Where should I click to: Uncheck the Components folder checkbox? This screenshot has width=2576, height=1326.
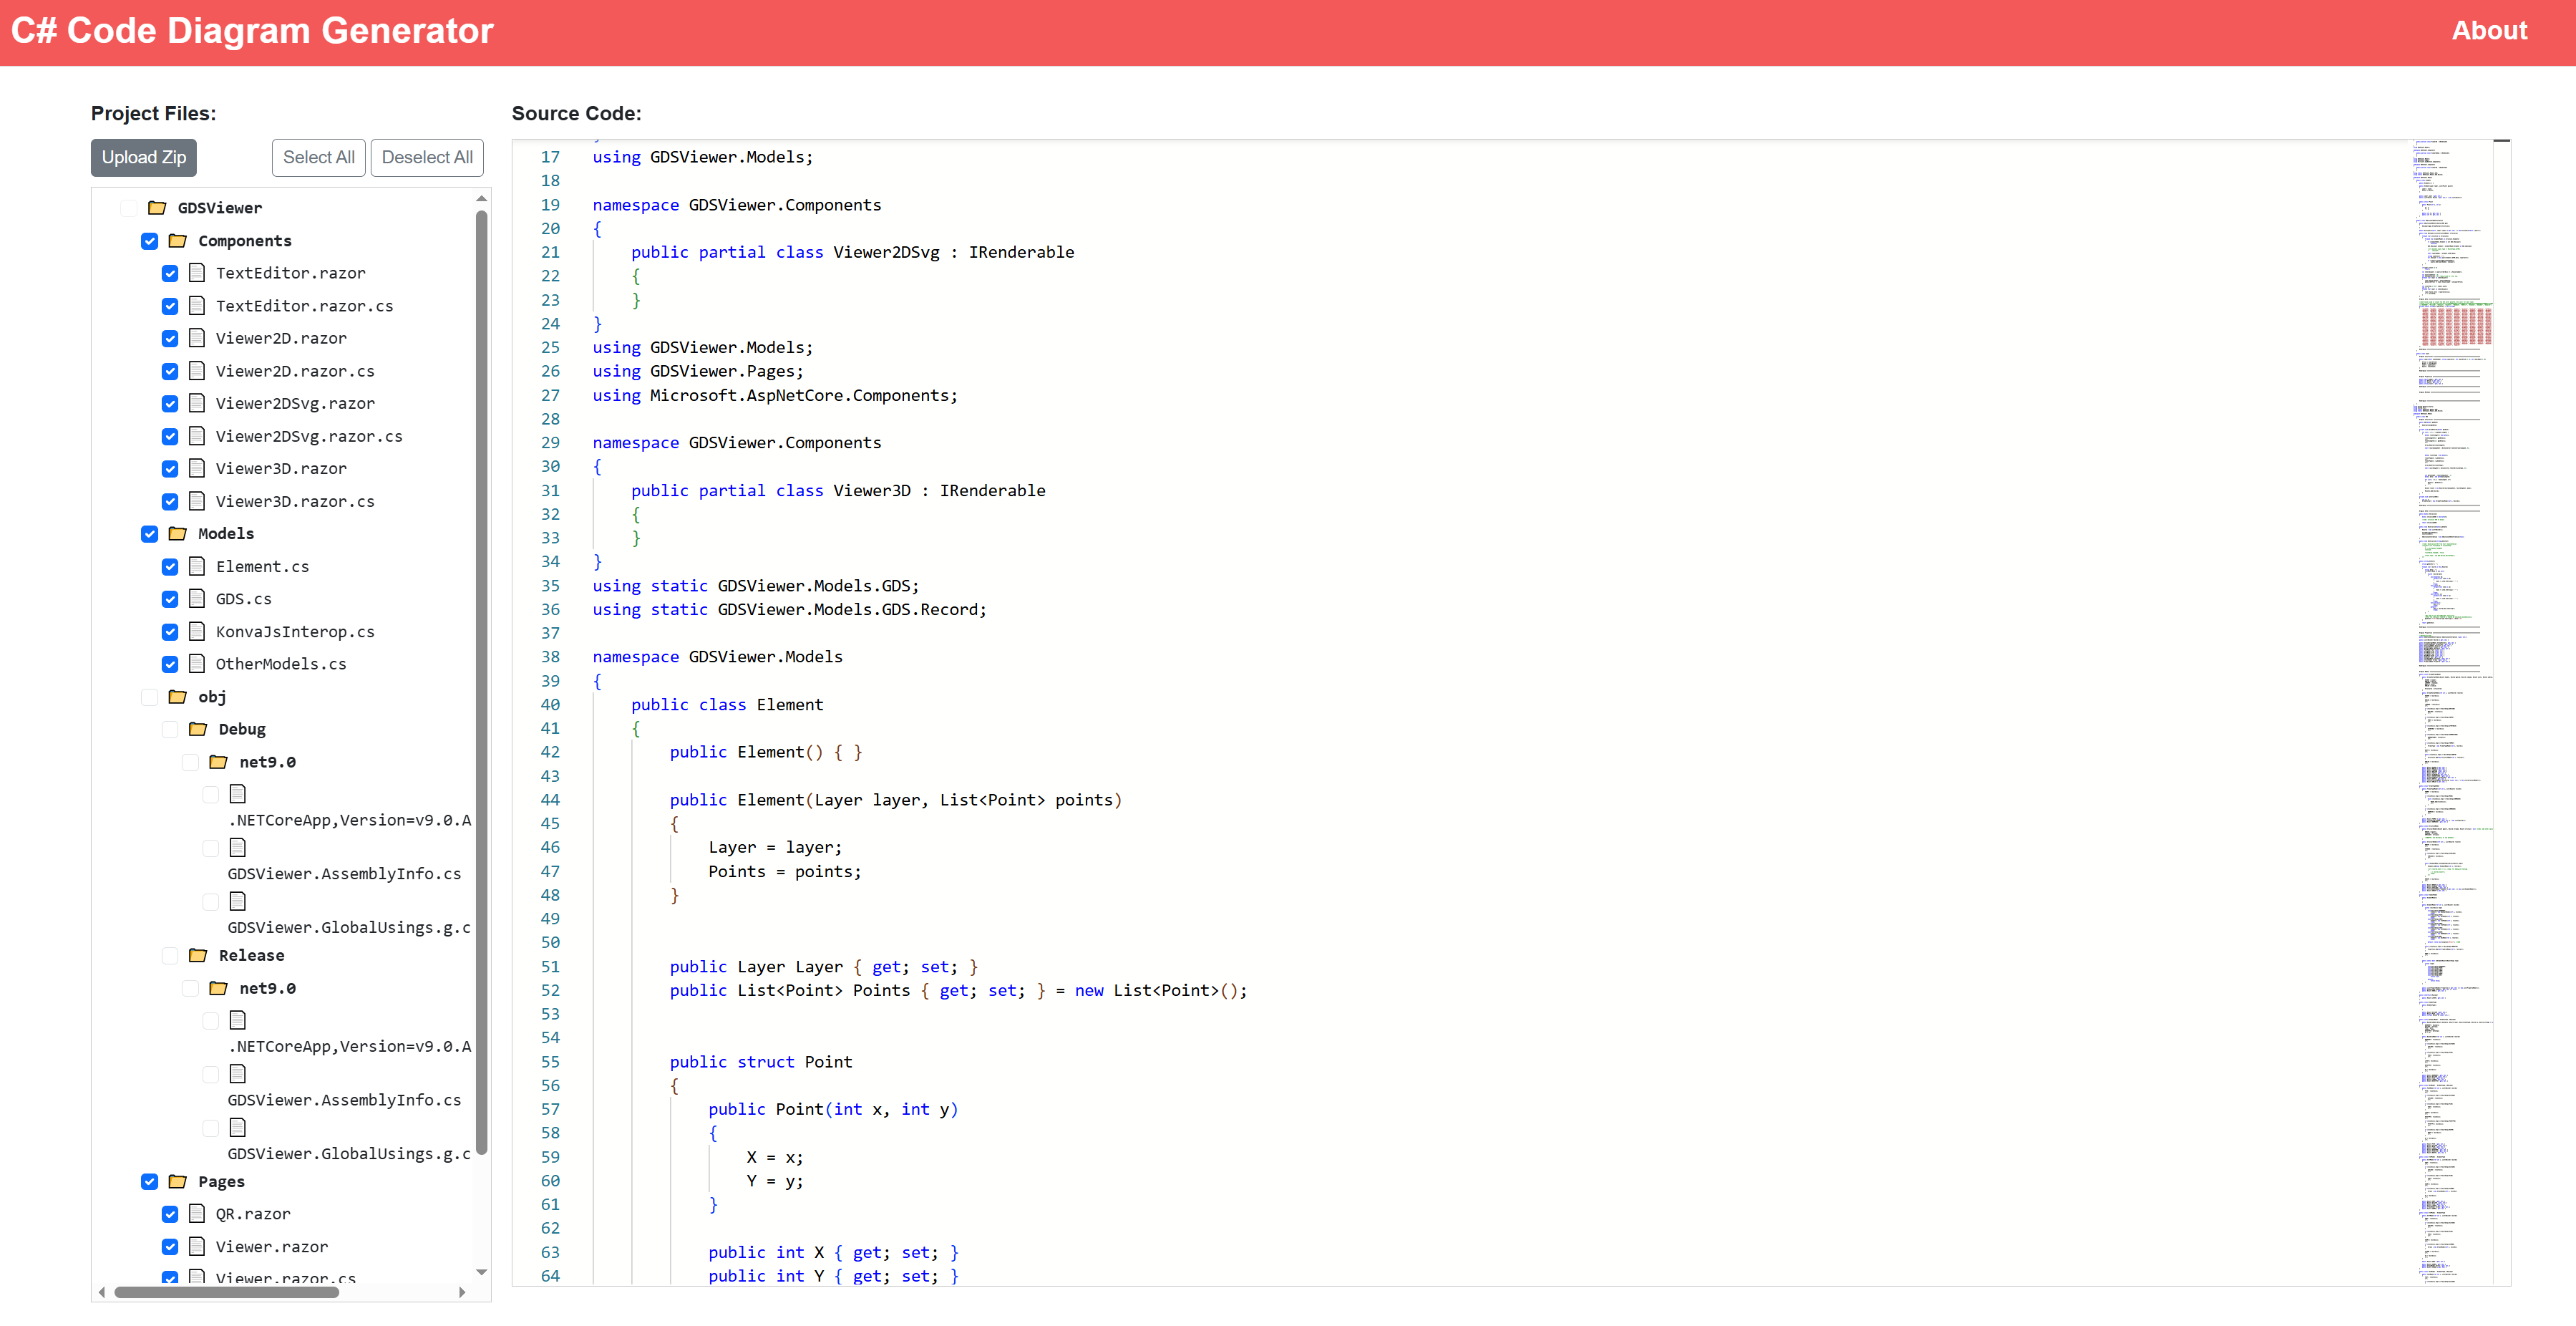coord(150,241)
